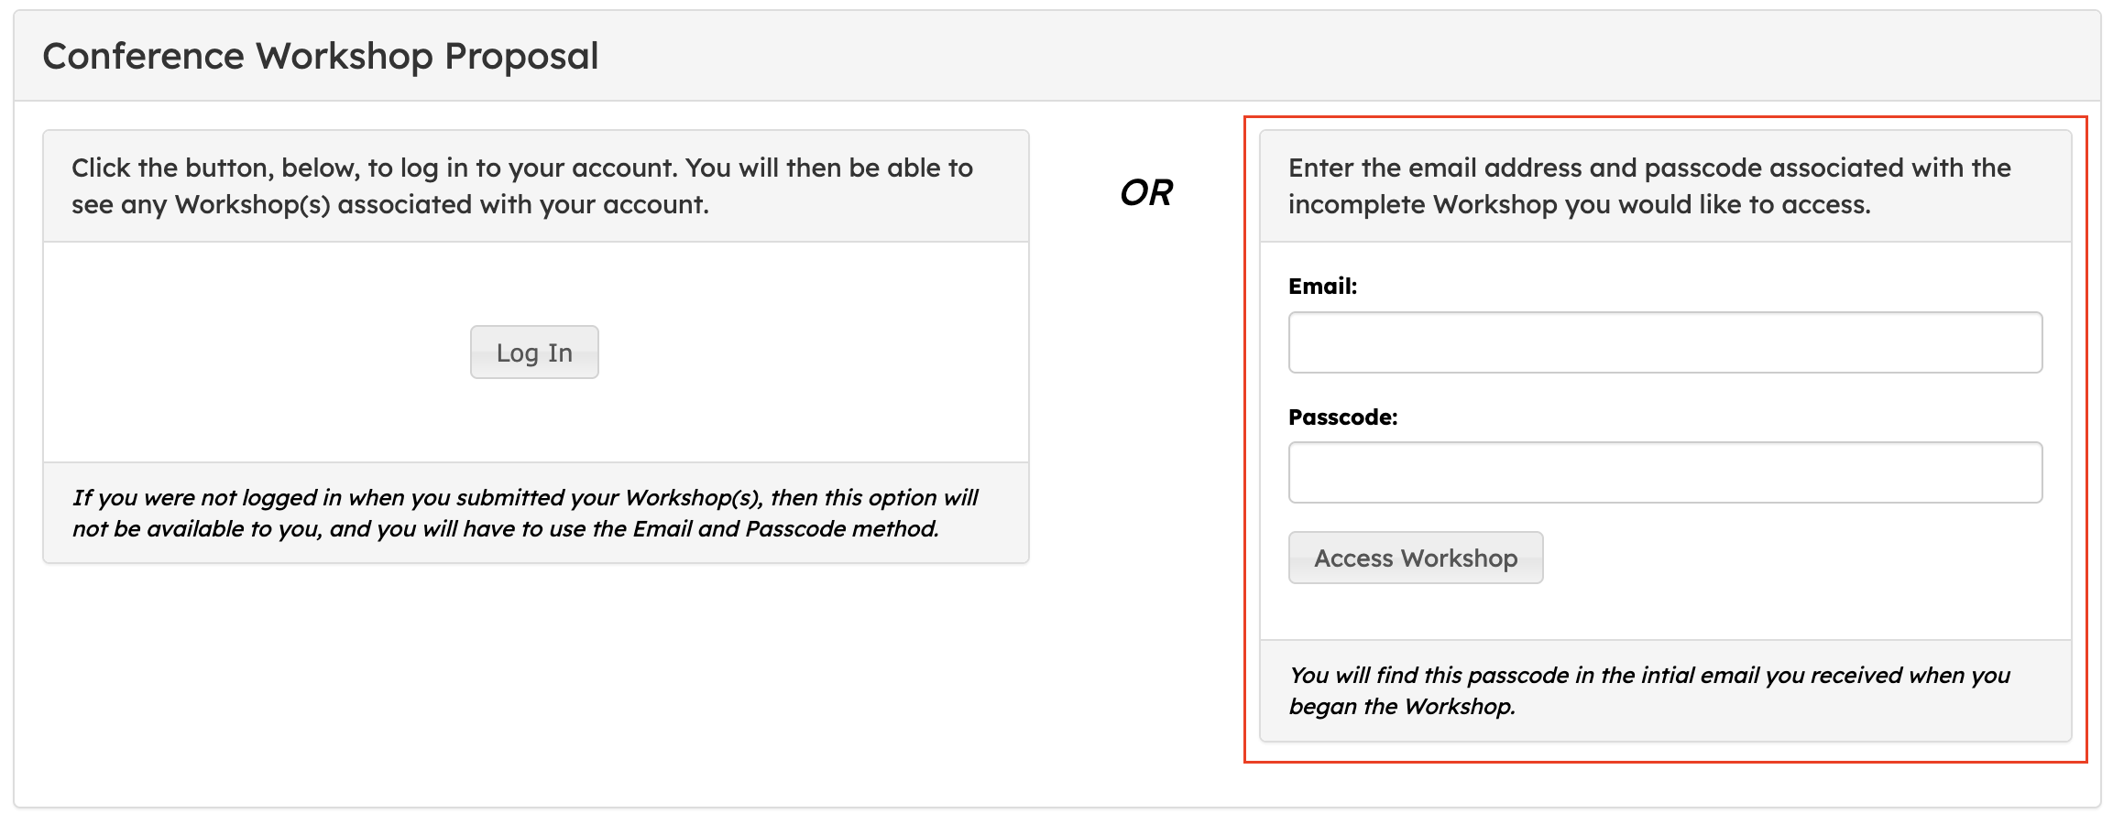Click the italic OR separator text
Viewport: 2113px width, 824px height.
1145,192
